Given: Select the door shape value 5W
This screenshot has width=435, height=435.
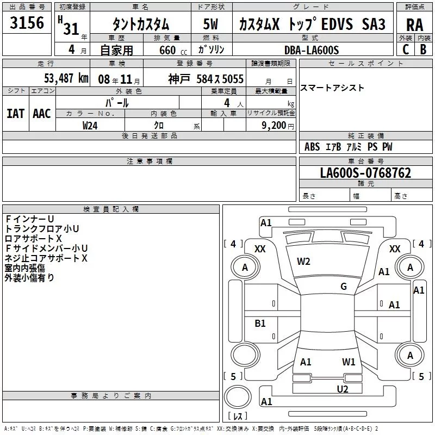Looking at the screenshot, I should click(x=210, y=24).
